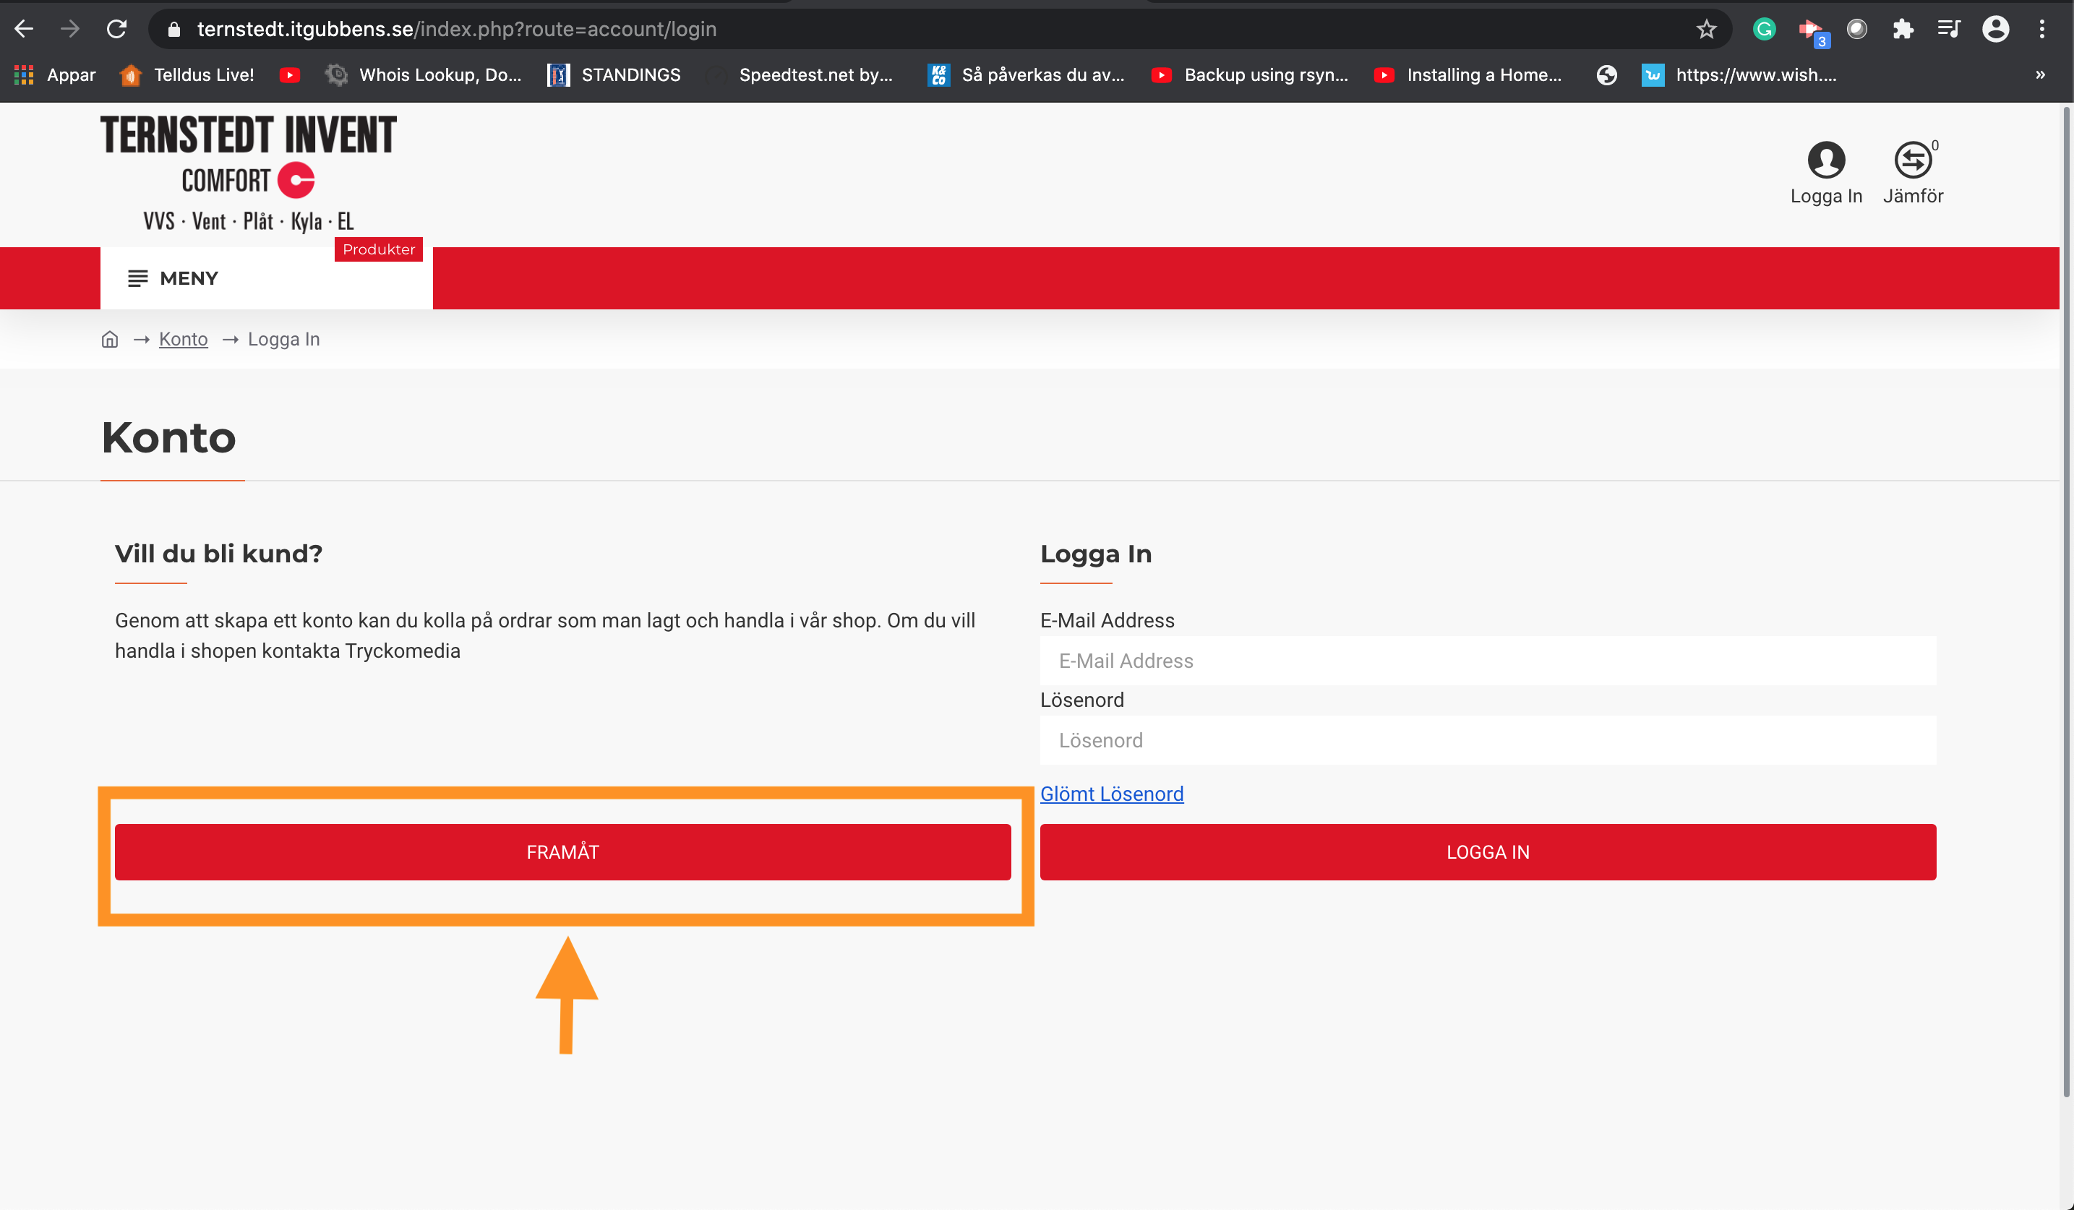The height and width of the screenshot is (1210, 2074).
Task: Open the Extensions puzzle-piece menu
Action: pos(1903,30)
